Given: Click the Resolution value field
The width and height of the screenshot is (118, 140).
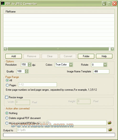Looking at the screenshot, I should pyautogui.click(x=24, y=64).
